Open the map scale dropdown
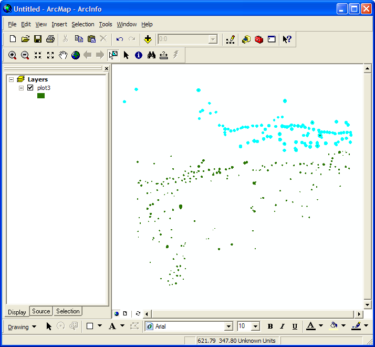The height and width of the screenshot is (347, 375). [212, 39]
